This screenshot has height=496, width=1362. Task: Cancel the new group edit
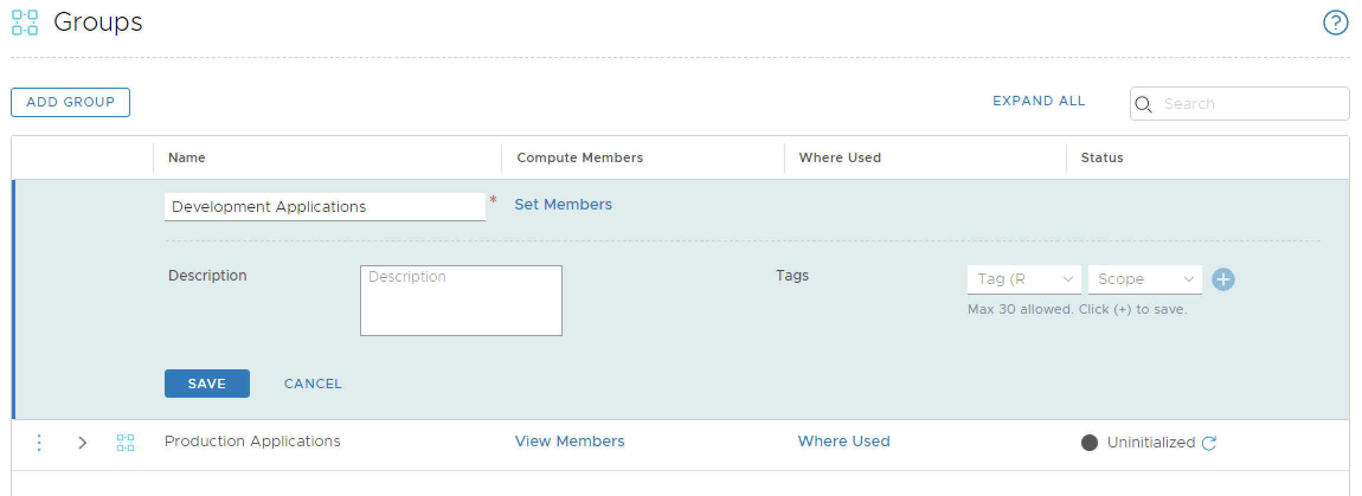tap(313, 384)
